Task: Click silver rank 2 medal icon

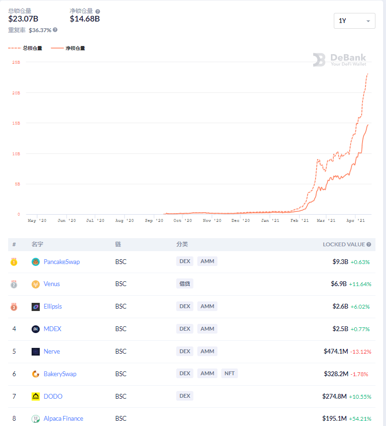Action: pyautogui.click(x=14, y=284)
